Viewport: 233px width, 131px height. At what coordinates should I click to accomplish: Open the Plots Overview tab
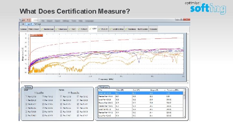pos(34,29)
